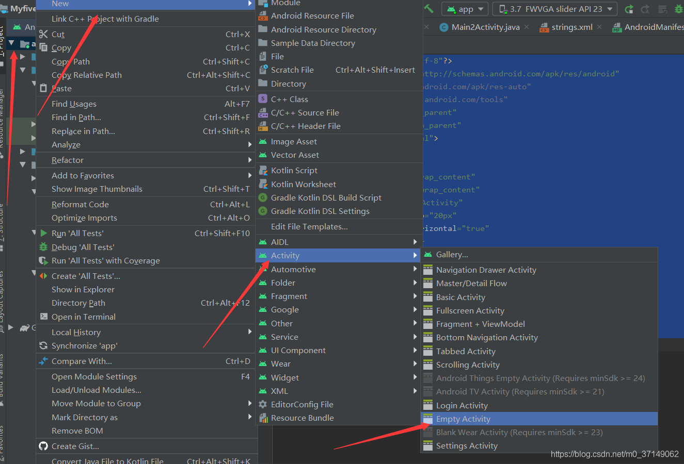Click the Open in Terminal icon
Viewport: 684px width, 464px height.
click(x=43, y=317)
